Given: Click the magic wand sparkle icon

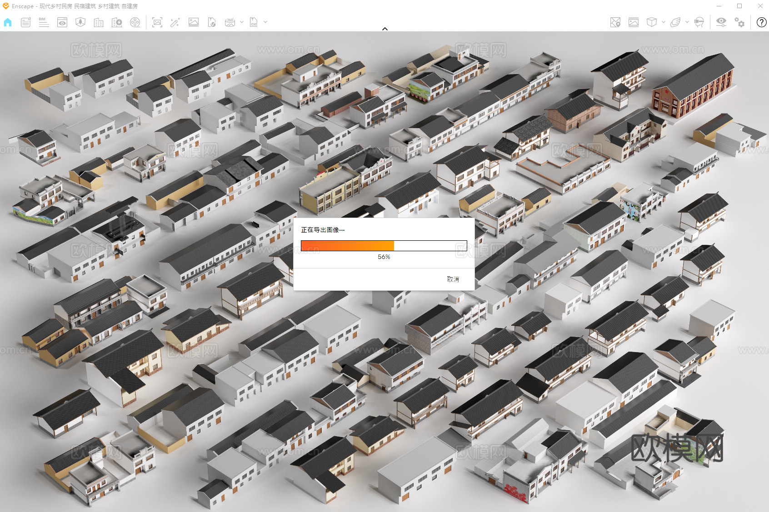Looking at the screenshot, I should 175,22.
